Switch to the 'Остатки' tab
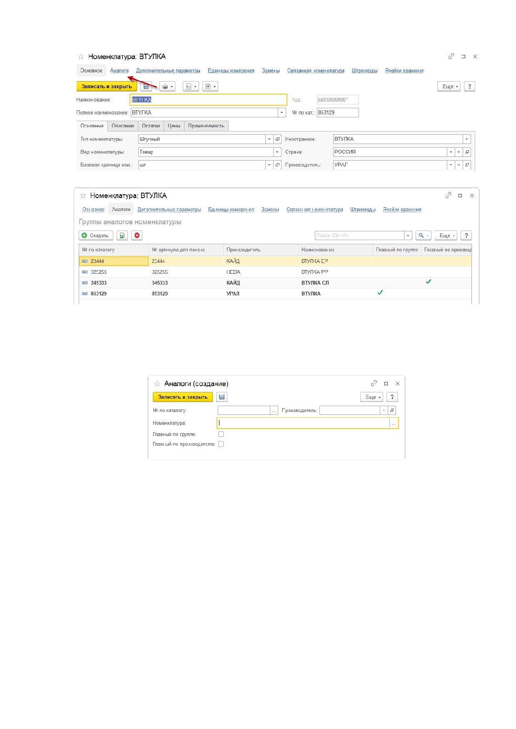516x729 pixels. tap(151, 126)
